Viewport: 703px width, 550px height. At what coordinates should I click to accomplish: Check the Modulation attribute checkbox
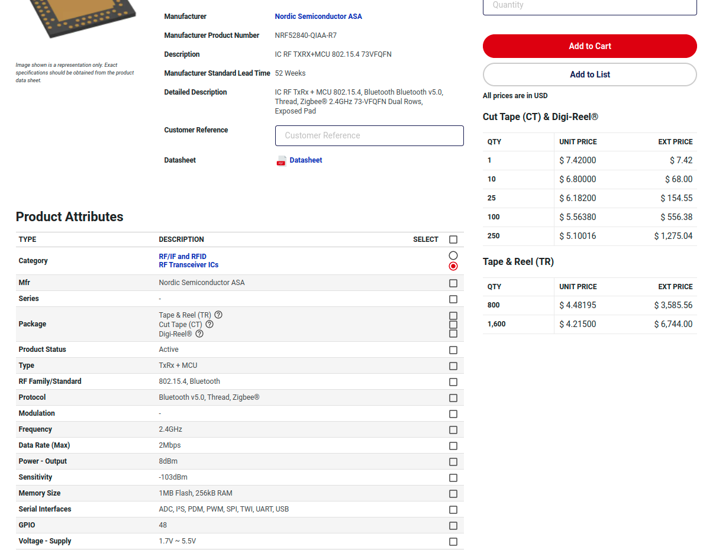point(453,414)
